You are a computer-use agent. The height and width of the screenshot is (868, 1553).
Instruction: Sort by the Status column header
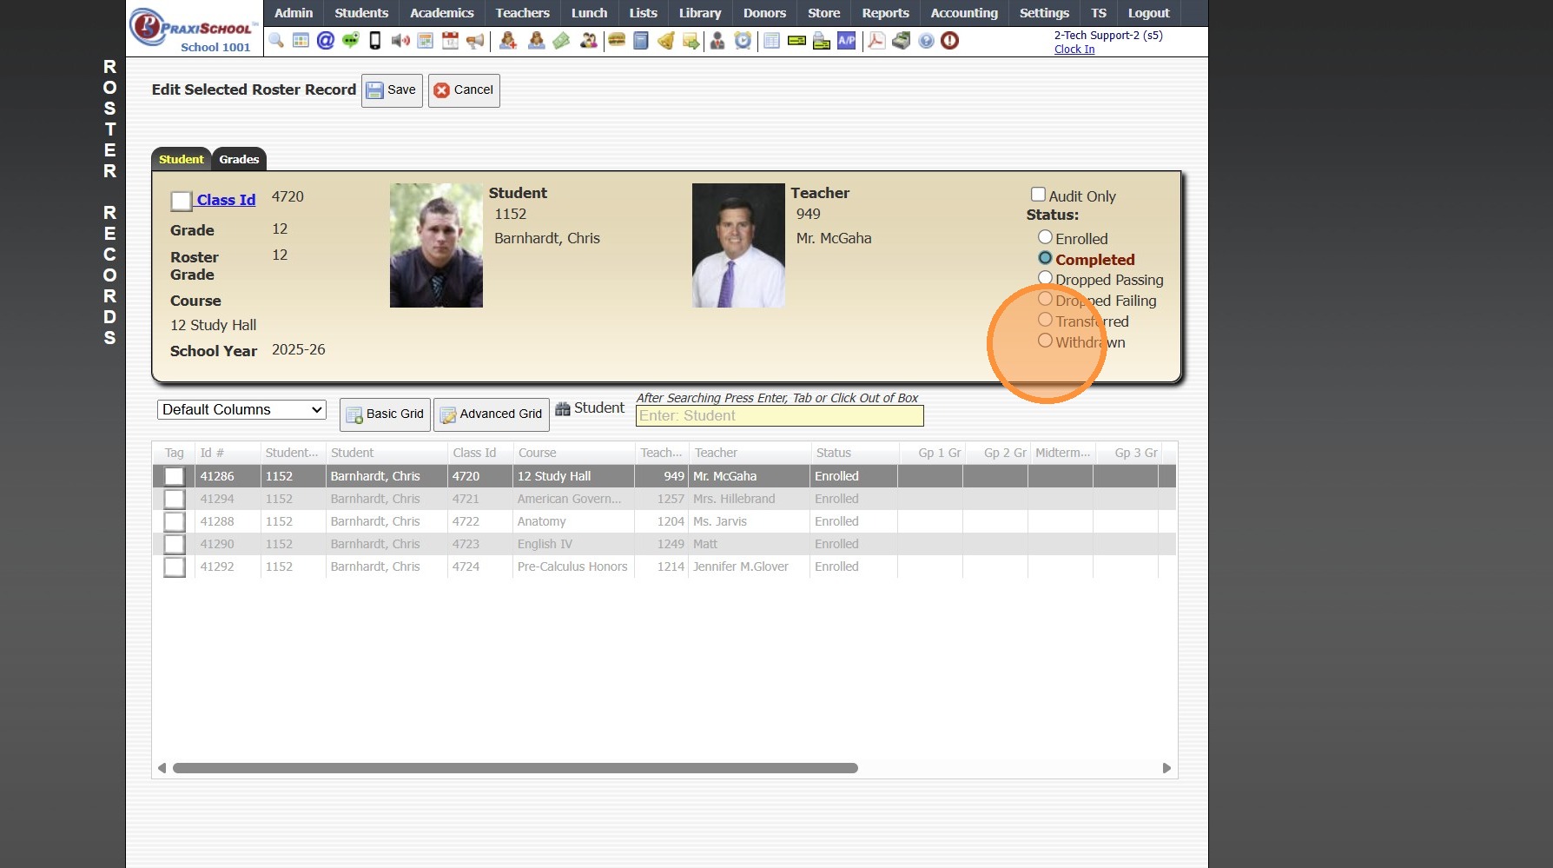[854, 453]
